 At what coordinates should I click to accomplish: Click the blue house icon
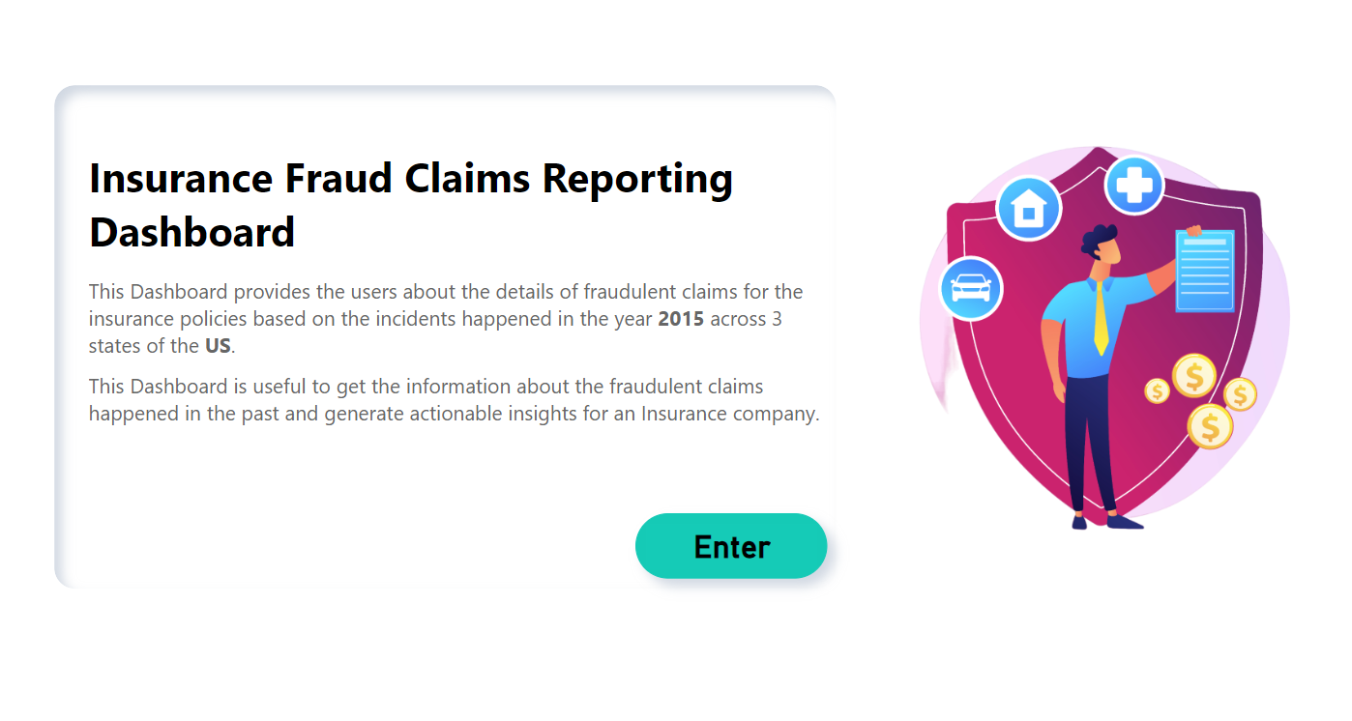click(x=1029, y=208)
